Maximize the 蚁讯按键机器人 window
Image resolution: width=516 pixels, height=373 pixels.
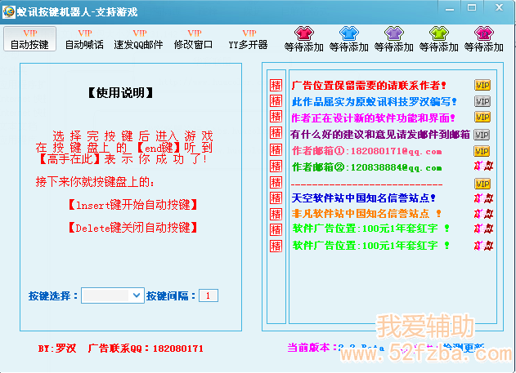(x=472, y=8)
